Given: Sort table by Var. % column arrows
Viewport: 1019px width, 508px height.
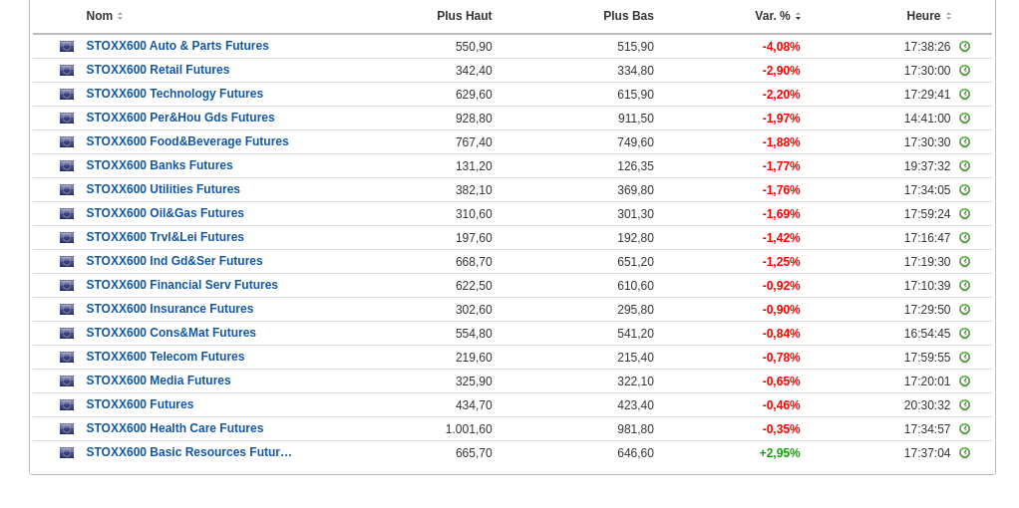Looking at the screenshot, I should (x=798, y=16).
